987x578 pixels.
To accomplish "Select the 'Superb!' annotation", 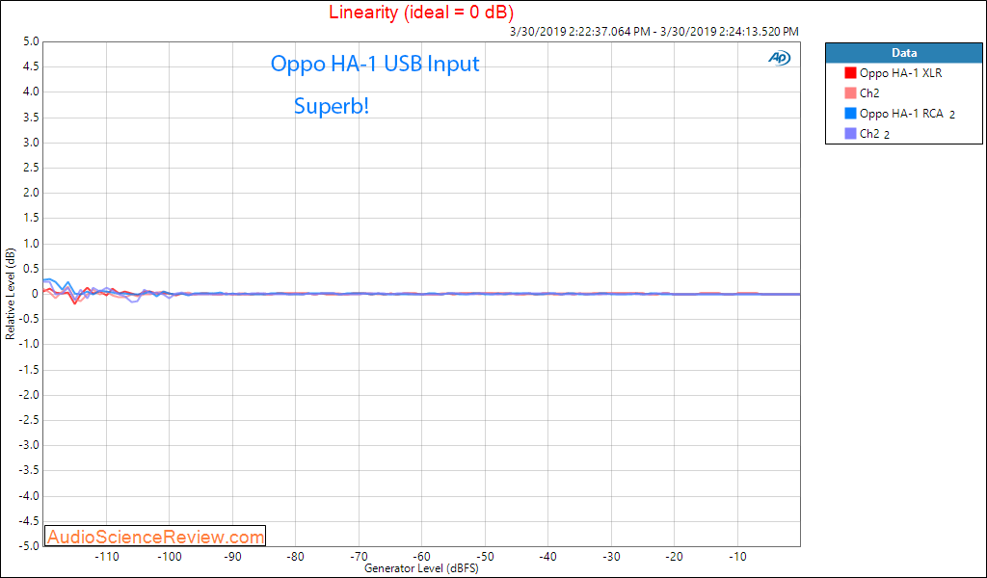I will pos(332,106).
